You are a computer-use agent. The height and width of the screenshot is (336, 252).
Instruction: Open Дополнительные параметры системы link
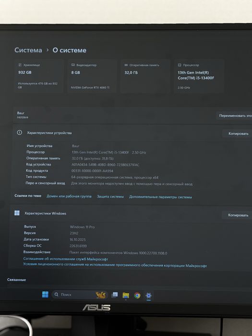point(160,197)
